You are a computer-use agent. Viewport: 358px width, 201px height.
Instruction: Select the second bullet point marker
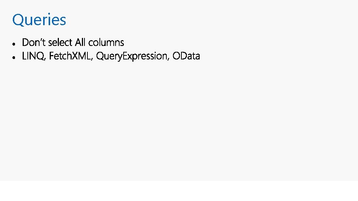pyautogui.click(x=14, y=58)
